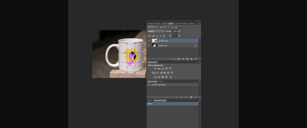Open the Multiply blend mode dropdown
Screen dimensions: 307x128
pos(156,31)
